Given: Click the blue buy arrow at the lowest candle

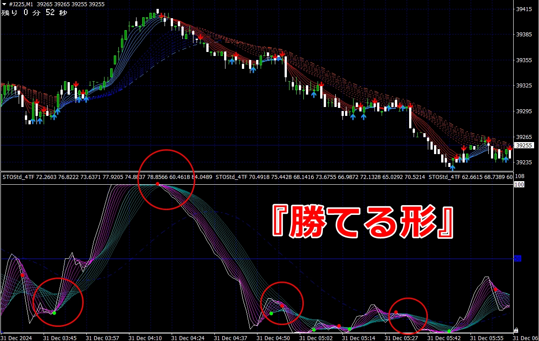Looking at the screenshot, I should (452, 167).
